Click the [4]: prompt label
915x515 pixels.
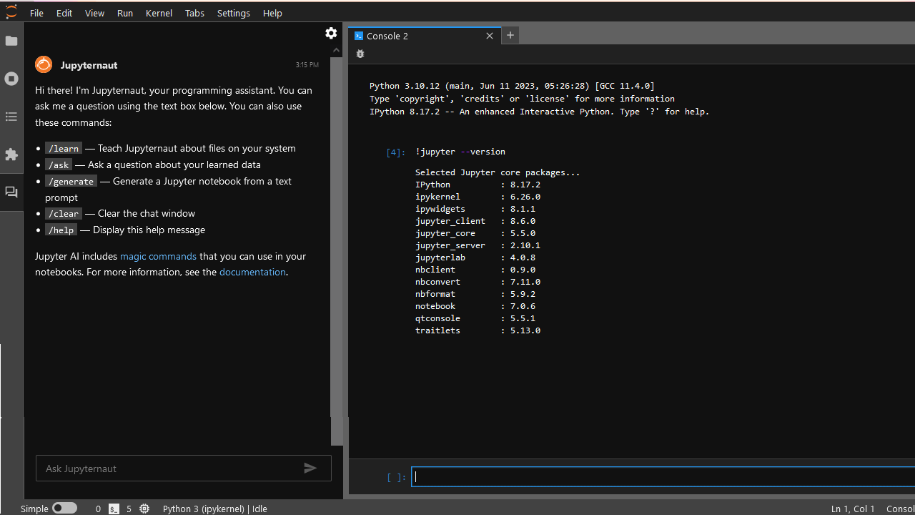pyautogui.click(x=395, y=152)
